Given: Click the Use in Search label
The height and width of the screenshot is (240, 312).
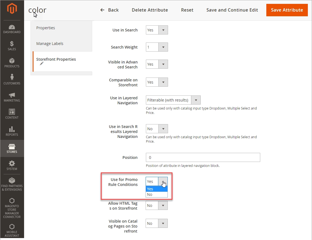Looking at the screenshot, I should pos(125,30).
